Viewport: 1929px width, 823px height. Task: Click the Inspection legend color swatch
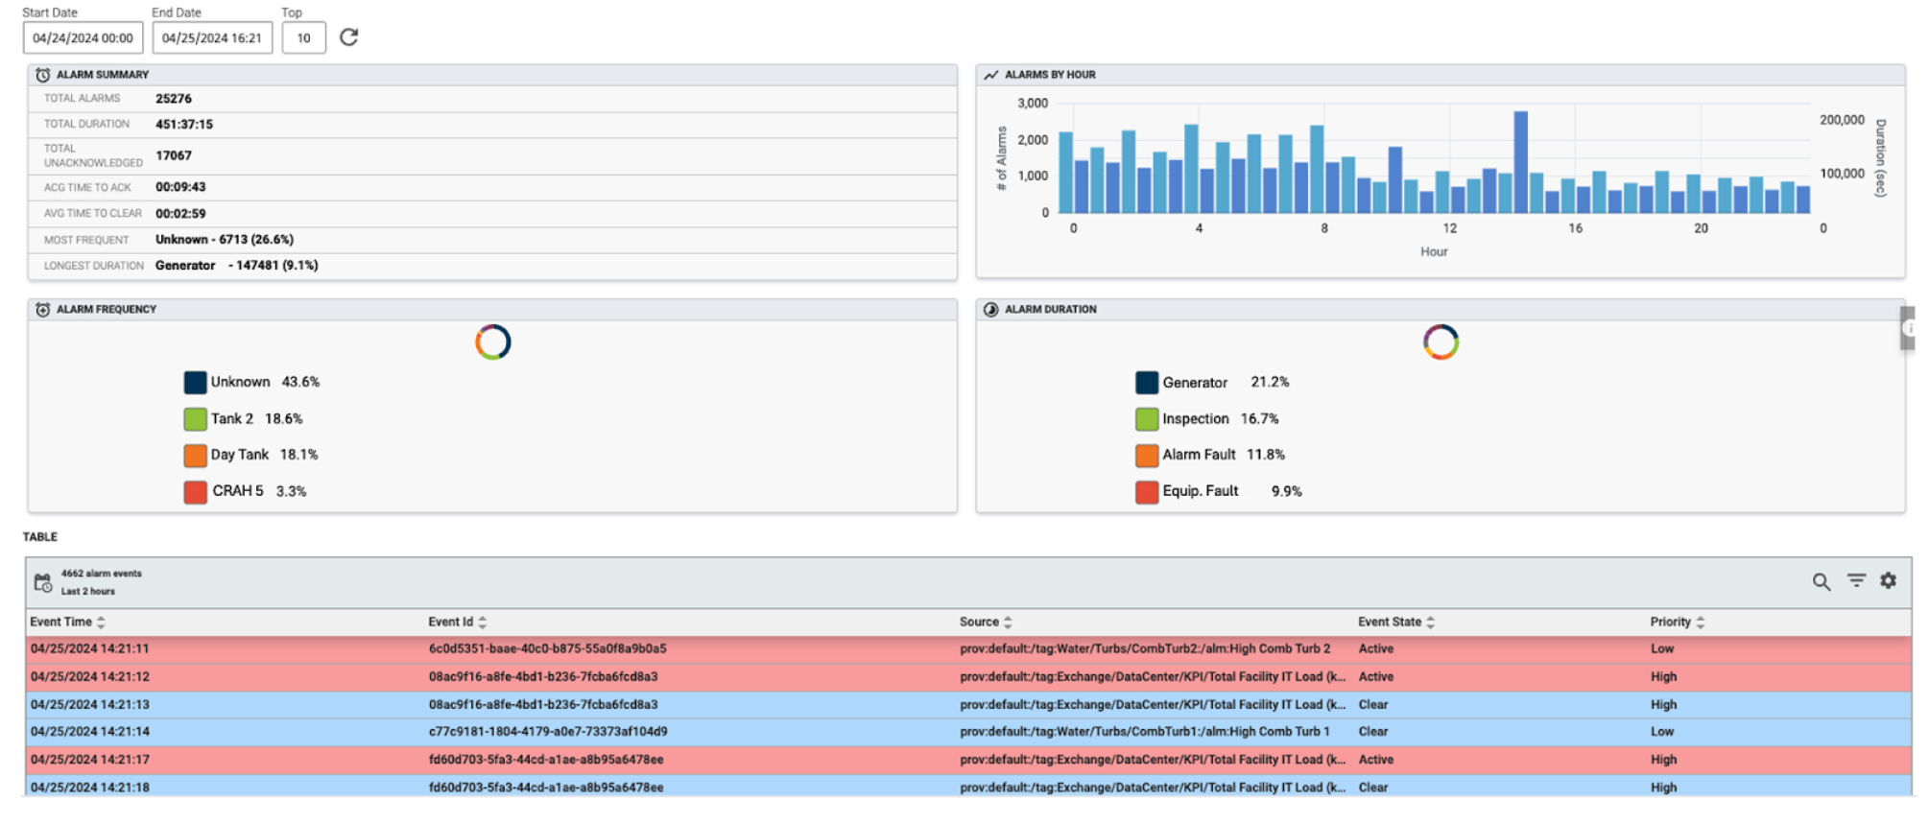pyautogui.click(x=1147, y=419)
